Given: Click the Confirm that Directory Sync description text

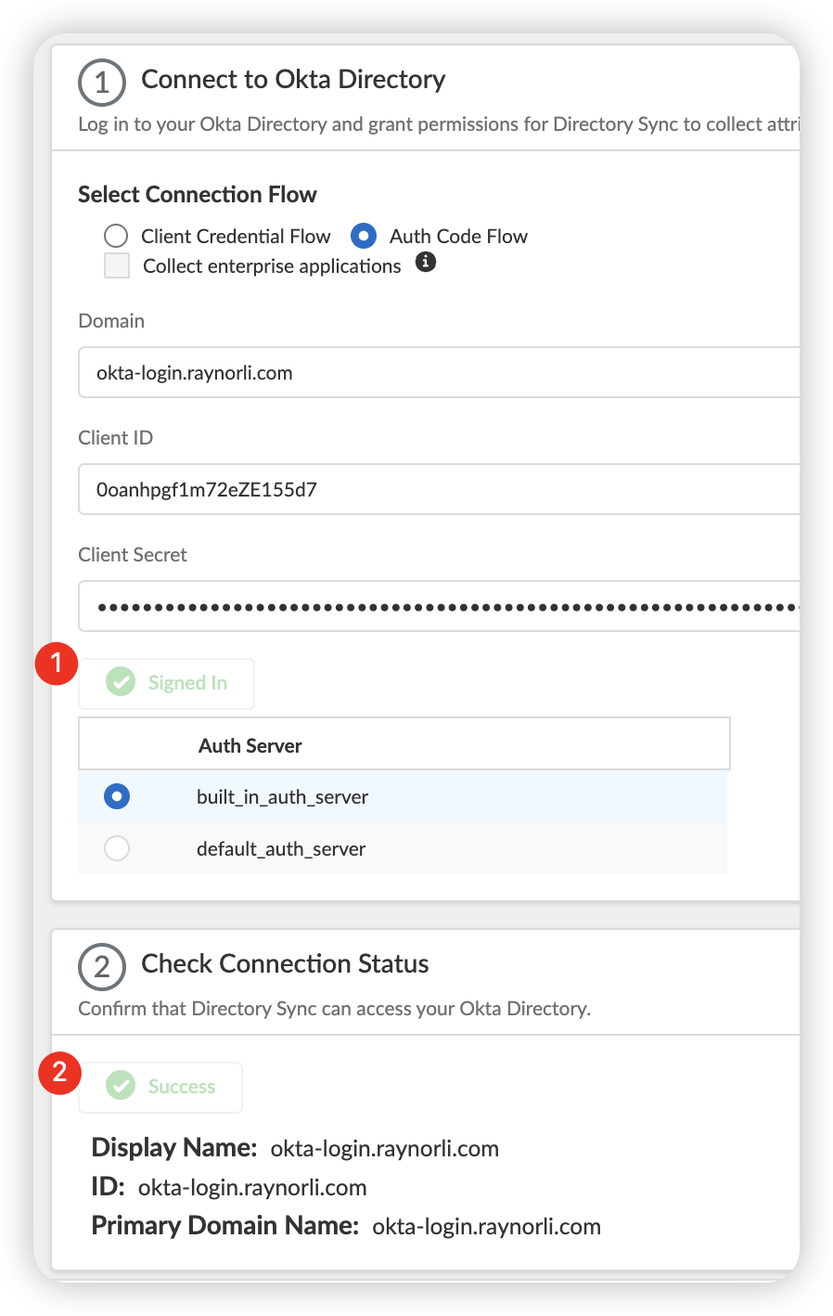Looking at the screenshot, I should coord(334,1009).
